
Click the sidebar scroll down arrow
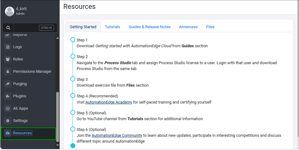(57, 145)
